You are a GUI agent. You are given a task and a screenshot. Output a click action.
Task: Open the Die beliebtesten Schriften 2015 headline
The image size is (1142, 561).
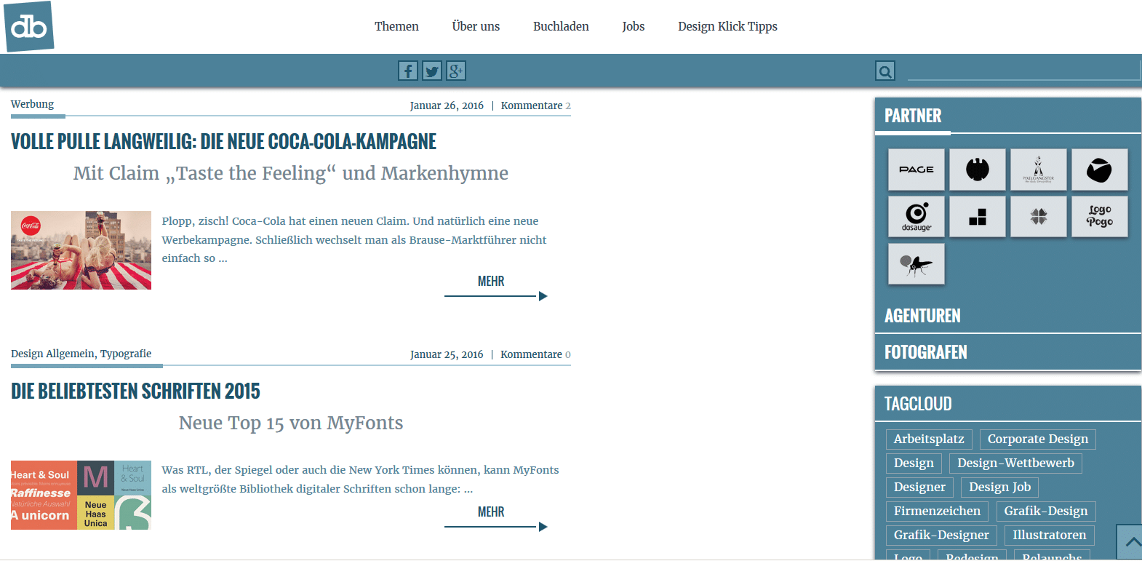135,391
